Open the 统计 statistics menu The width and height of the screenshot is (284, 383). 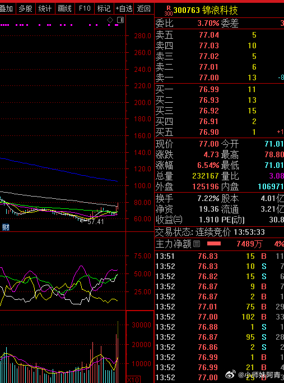point(45,9)
